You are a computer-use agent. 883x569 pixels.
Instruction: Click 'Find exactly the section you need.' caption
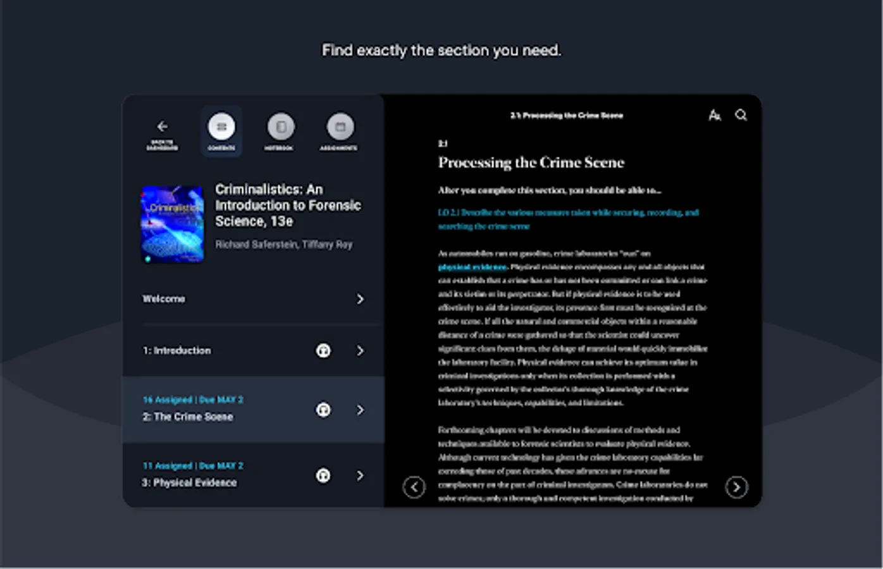point(441,50)
